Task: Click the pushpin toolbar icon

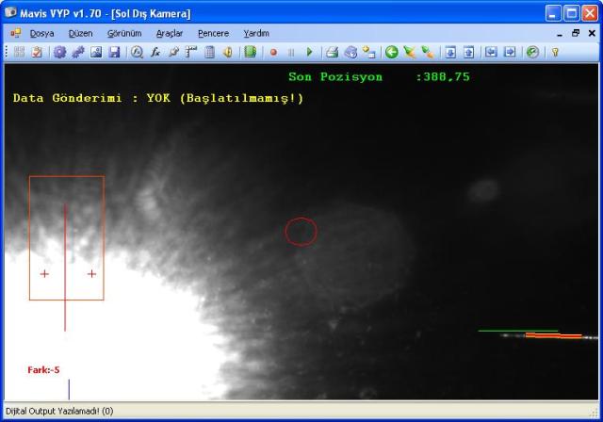Action: 173,52
